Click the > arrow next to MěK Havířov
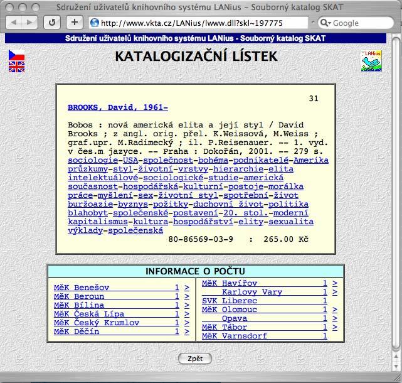This screenshot has height=383, width=402. (x=335, y=283)
